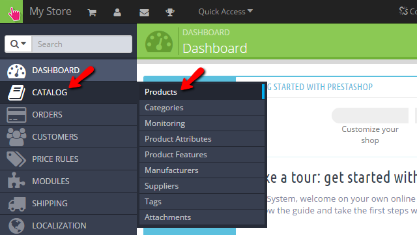Choose Manufacturers in Catalog submenu
This screenshot has height=235, width=417.
pos(202,170)
